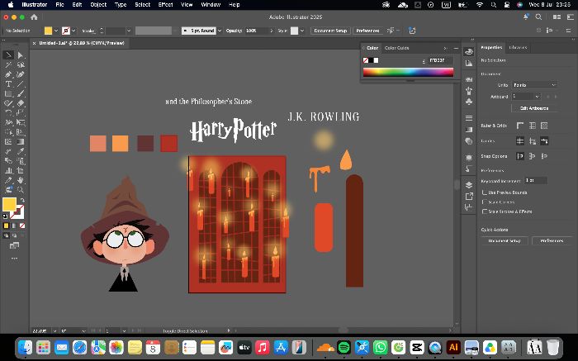This screenshot has width=578, height=361.
Task: Open the Effect menu
Action: coord(165,5)
